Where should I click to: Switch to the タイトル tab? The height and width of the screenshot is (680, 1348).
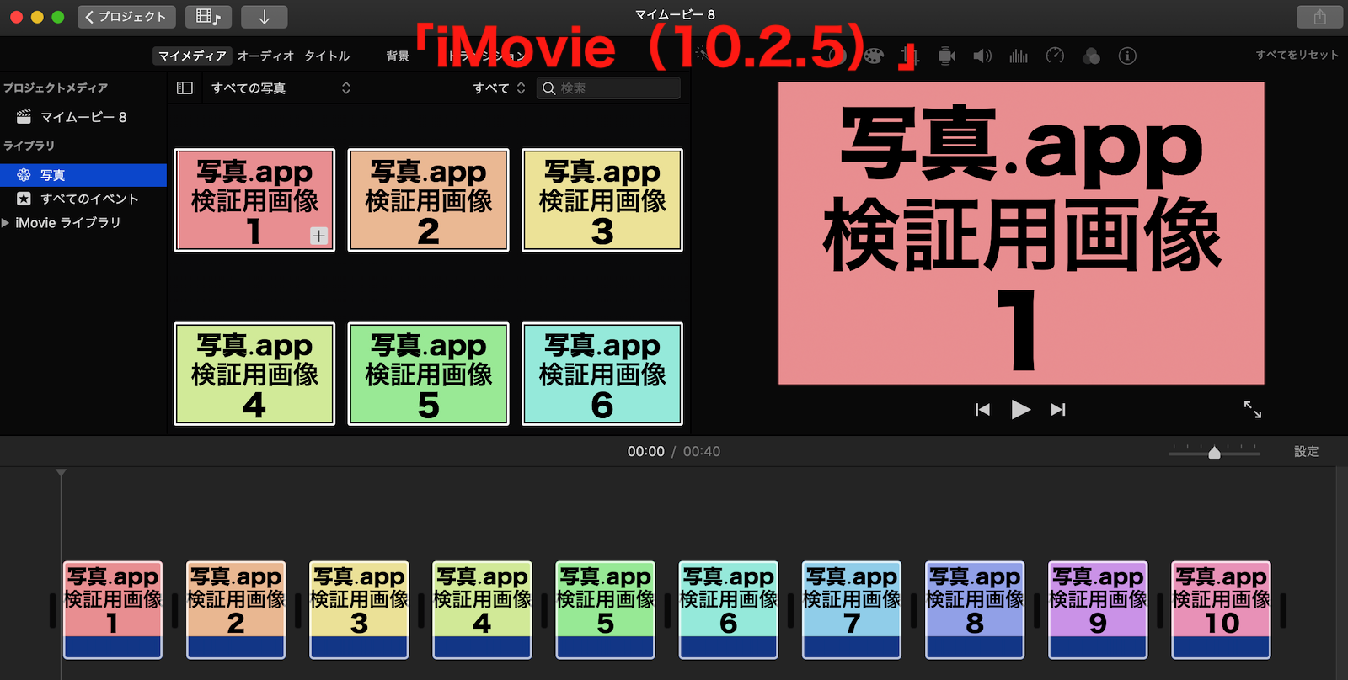click(327, 56)
